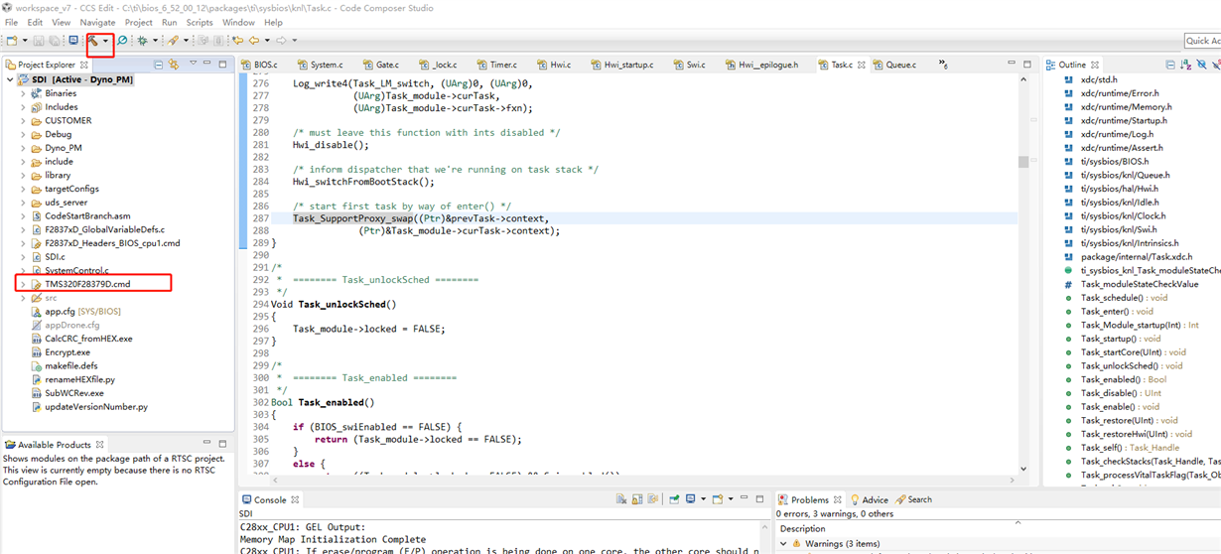Open the Window menu
The image size is (1221, 554).
click(x=238, y=22)
